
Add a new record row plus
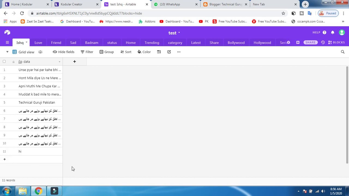(x=4, y=159)
